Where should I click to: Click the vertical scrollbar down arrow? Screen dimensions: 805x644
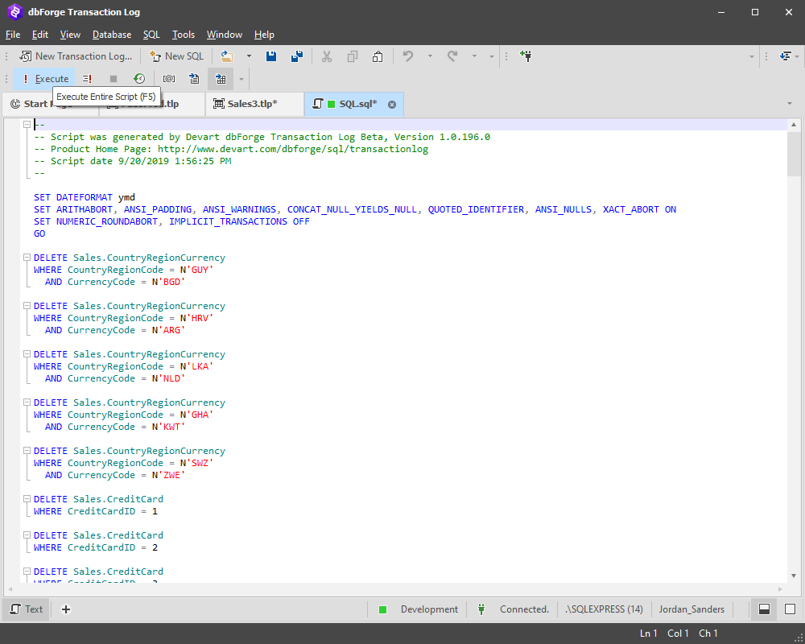click(794, 576)
